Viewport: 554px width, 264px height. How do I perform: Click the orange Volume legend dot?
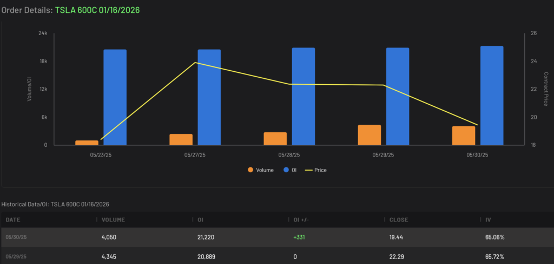pos(250,170)
